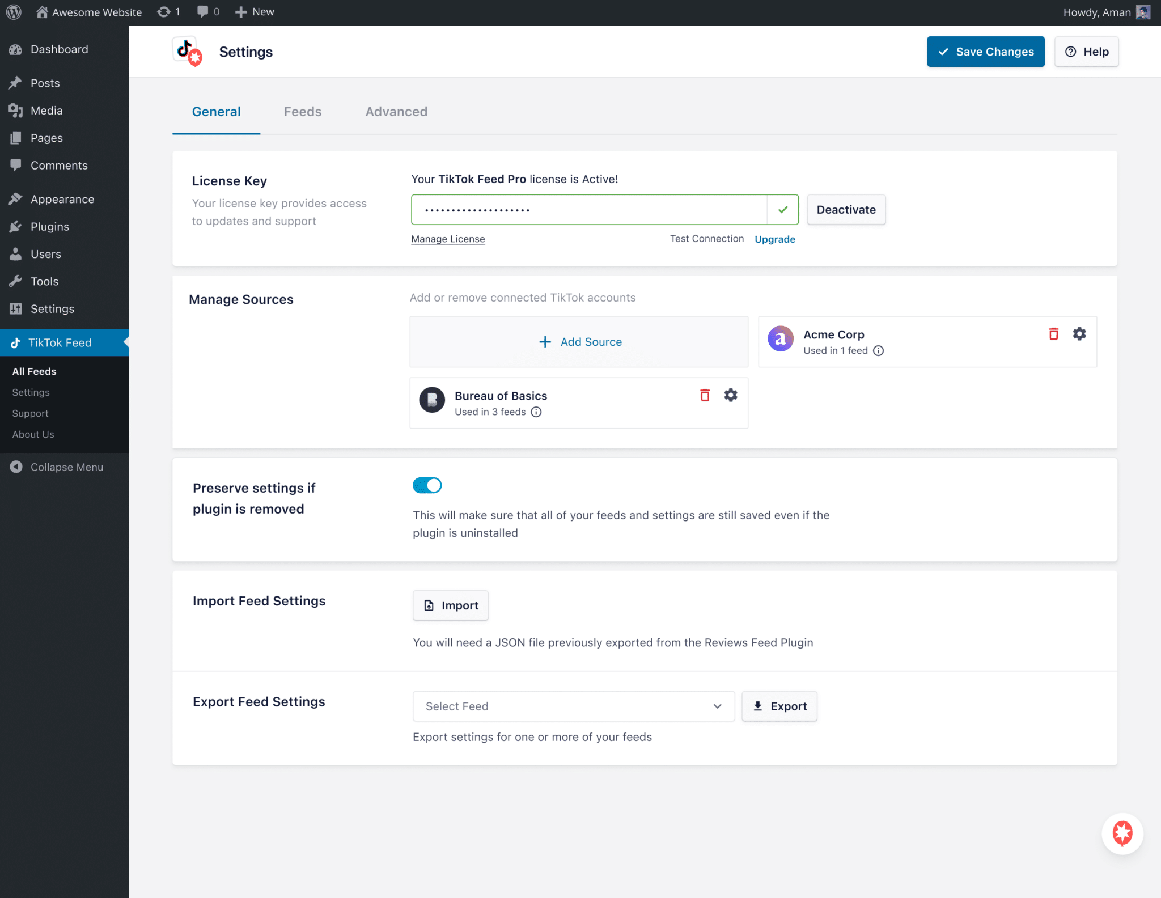Open the Manage License link
This screenshot has width=1161, height=898.
(x=448, y=239)
